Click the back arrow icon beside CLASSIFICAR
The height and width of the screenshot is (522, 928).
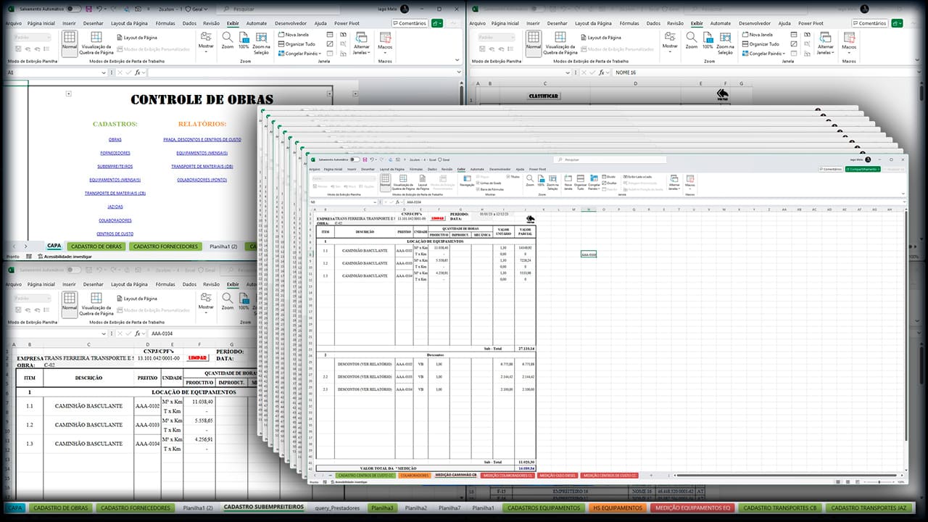[x=722, y=94]
